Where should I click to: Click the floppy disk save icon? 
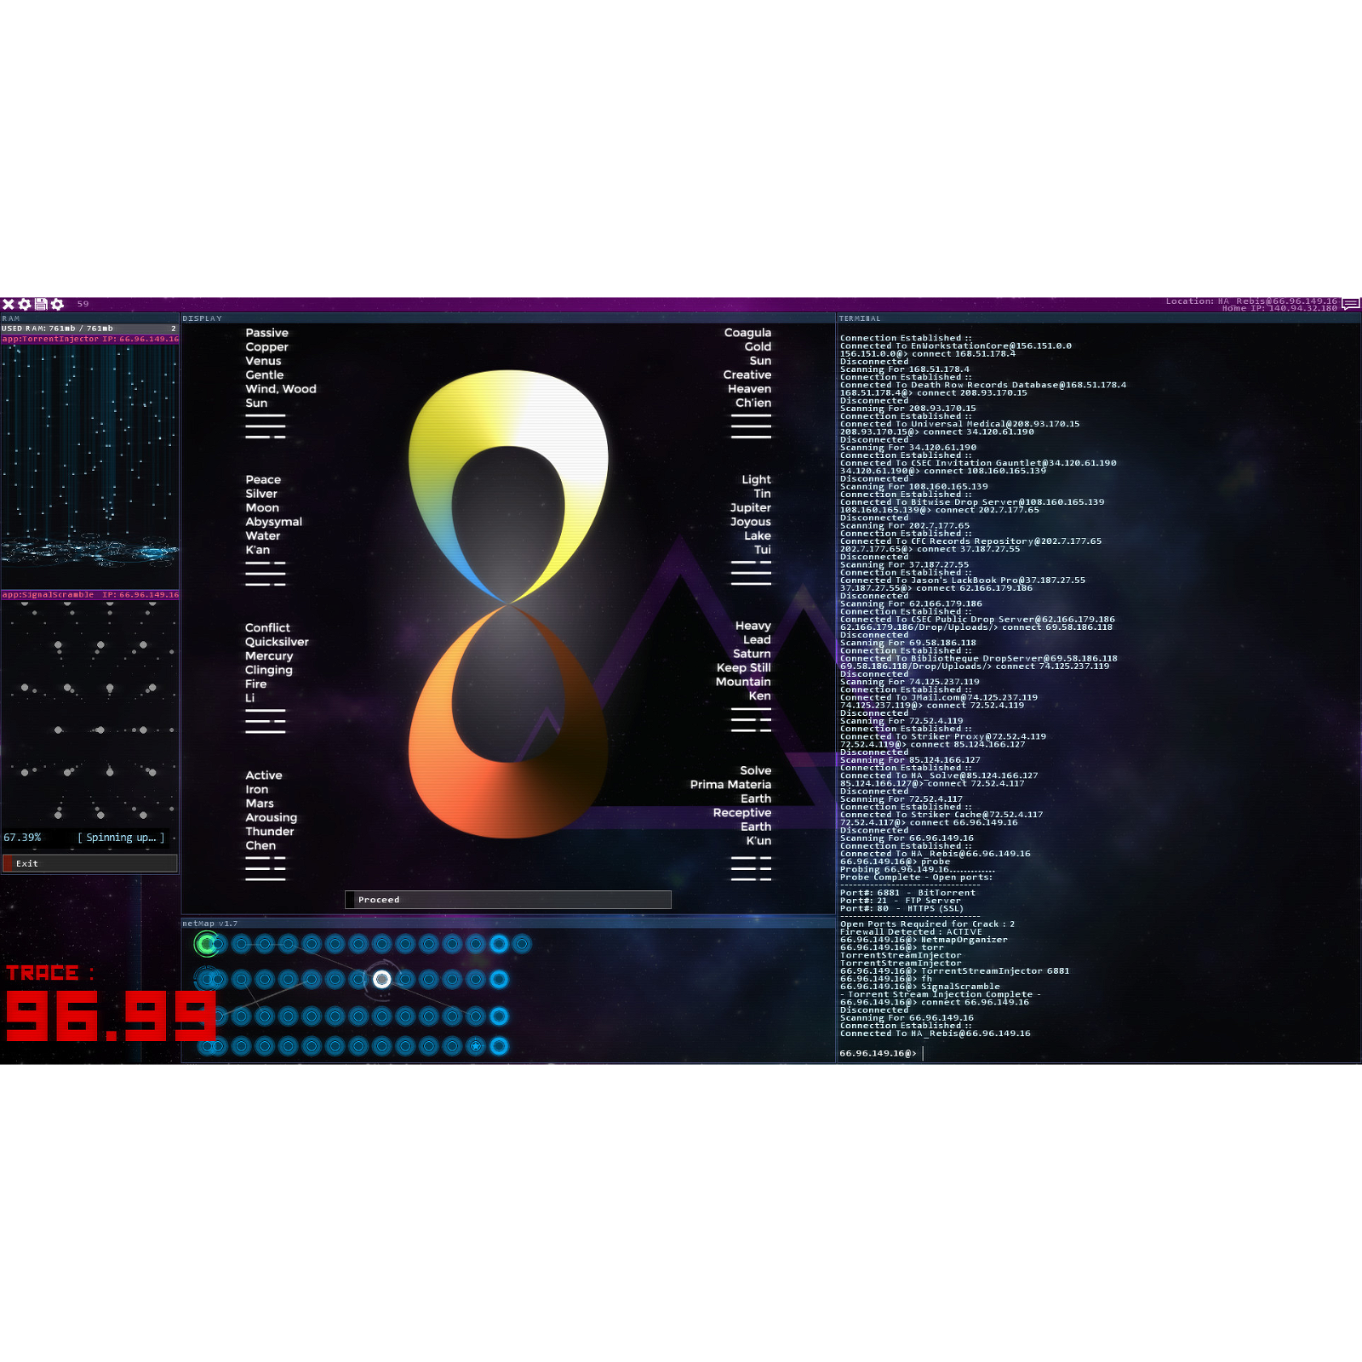[x=41, y=304]
